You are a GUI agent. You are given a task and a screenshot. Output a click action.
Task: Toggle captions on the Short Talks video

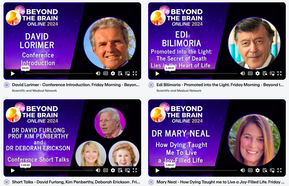pos(105,170)
